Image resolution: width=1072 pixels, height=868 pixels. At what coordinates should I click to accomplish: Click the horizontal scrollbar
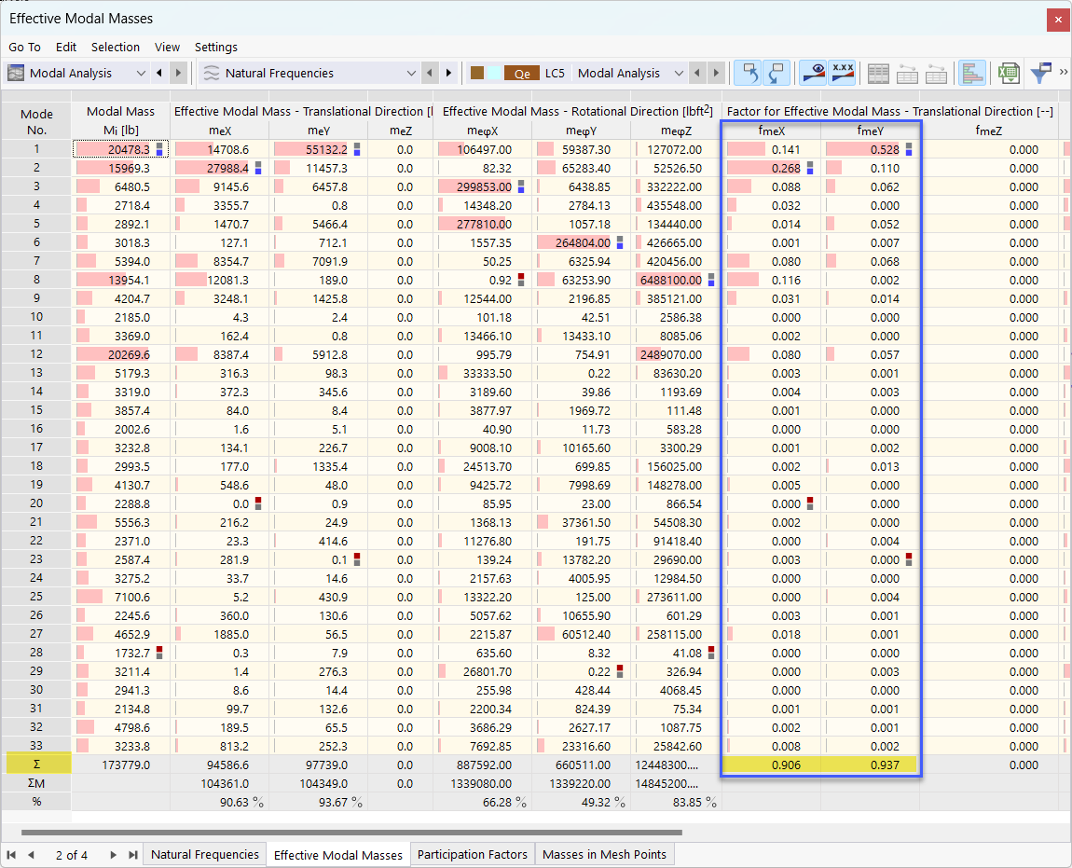coord(351,833)
